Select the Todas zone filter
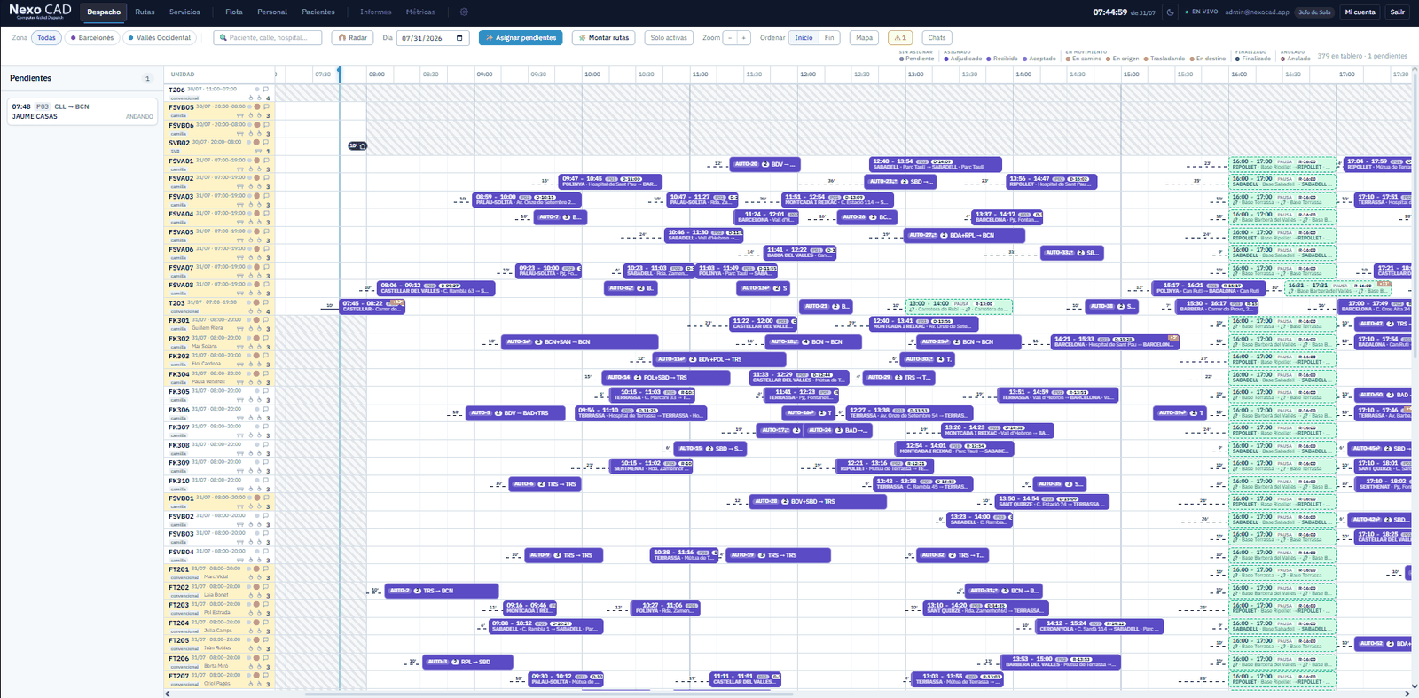The image size is (1419, 698). click(x=46, y=38)
